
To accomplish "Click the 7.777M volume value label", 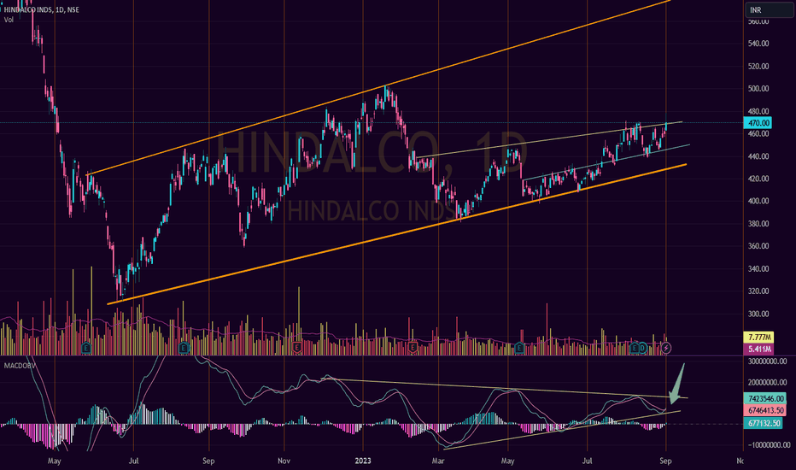I will click(x=758, y=338).
